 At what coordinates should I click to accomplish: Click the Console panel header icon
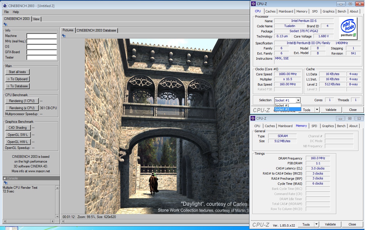tap(5, 178)
